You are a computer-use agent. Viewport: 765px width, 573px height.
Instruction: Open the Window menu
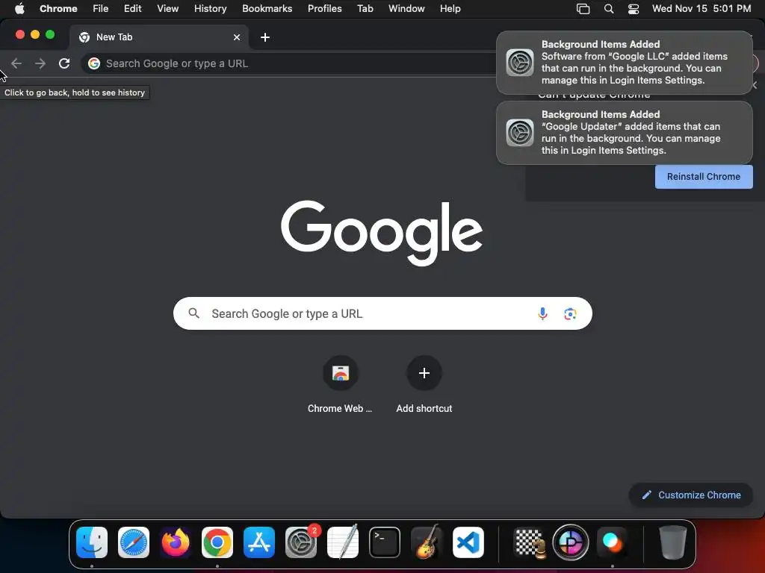[x=406, y=8]
